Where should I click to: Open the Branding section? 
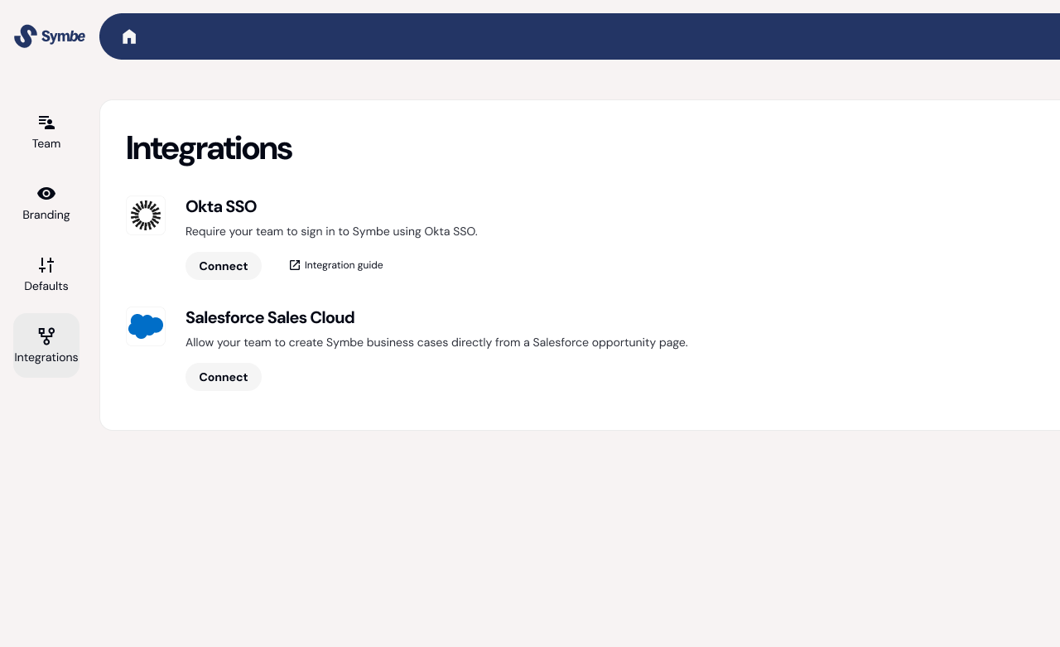click(46, 203)
